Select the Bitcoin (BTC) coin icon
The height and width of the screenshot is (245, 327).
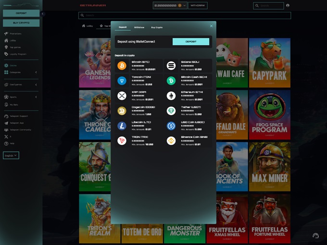(122, 66)
